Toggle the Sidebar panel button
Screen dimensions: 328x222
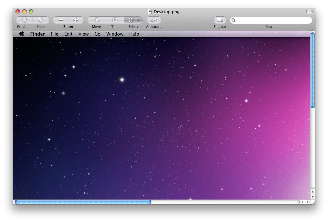coord(220,20)
